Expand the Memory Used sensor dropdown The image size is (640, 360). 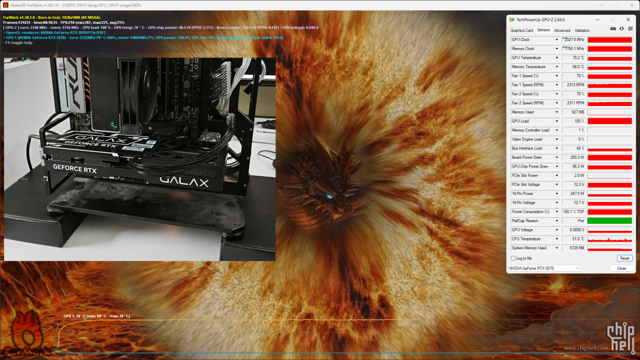coord(556,112)
